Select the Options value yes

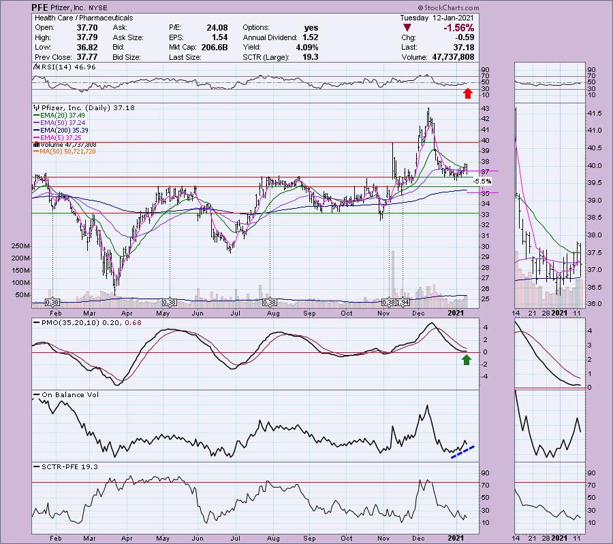pos(311,28)
